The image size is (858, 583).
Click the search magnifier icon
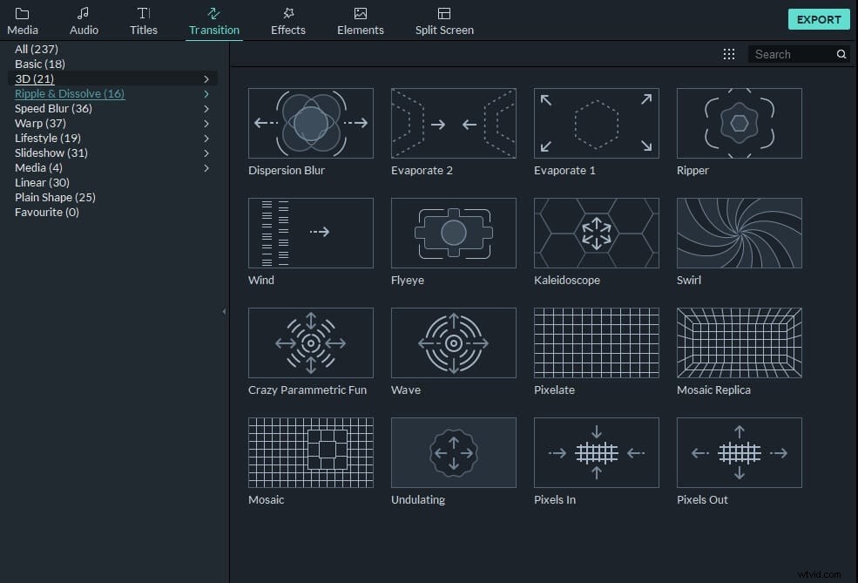pyautogui.click(x=841, y=53)
